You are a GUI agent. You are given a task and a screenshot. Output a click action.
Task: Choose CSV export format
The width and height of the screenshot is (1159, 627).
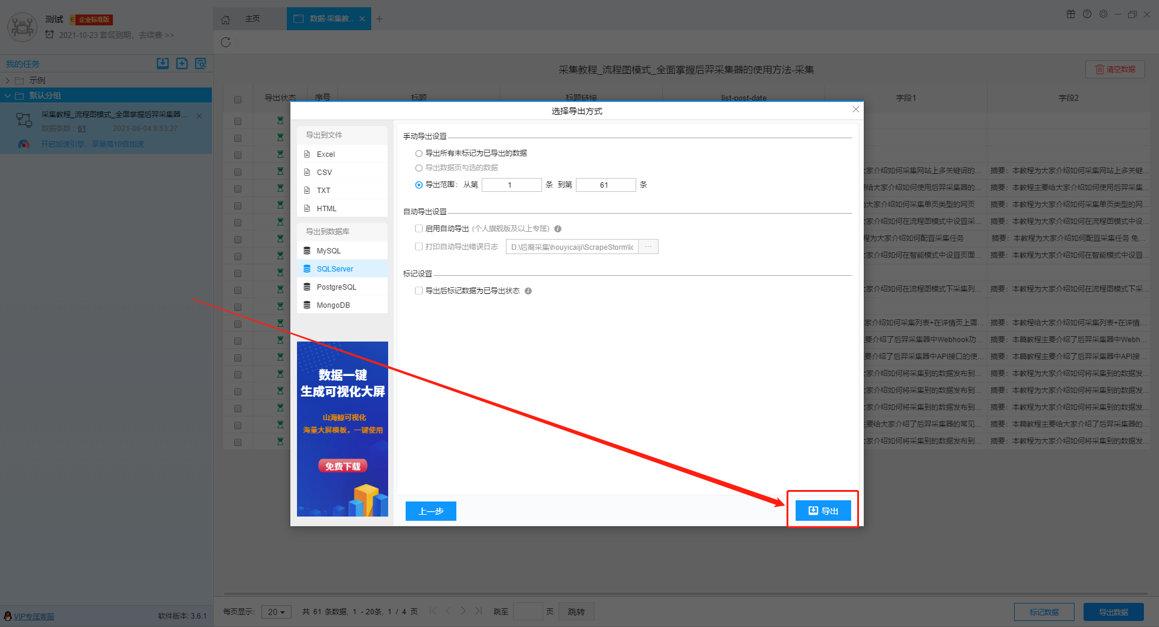click(342, 172)
